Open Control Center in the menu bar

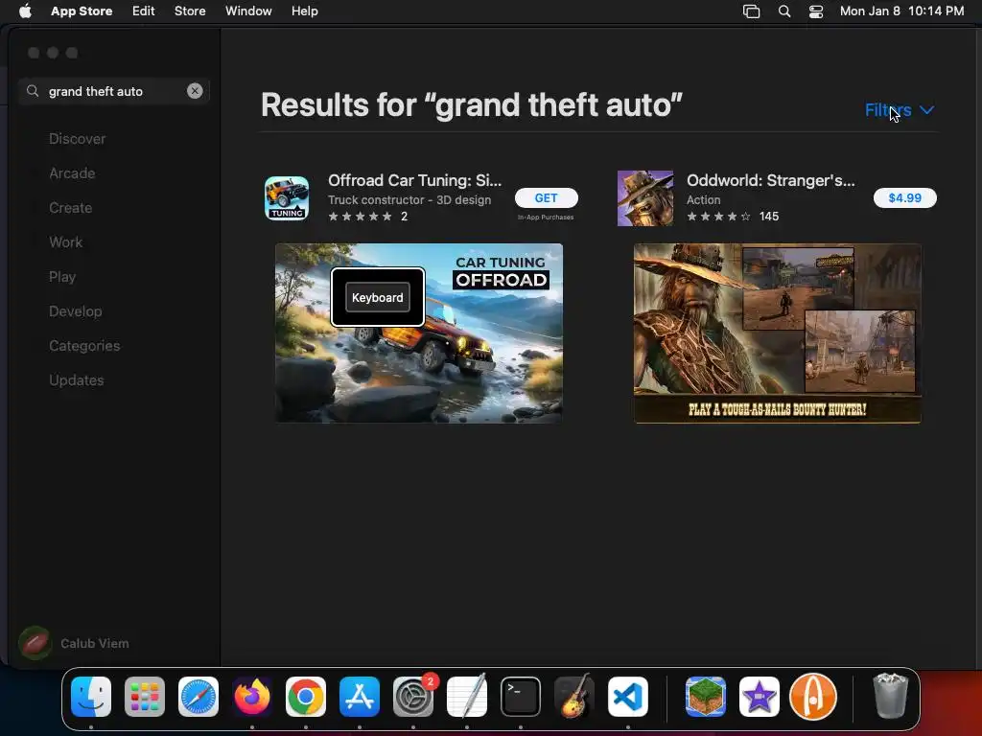(816, 11)
